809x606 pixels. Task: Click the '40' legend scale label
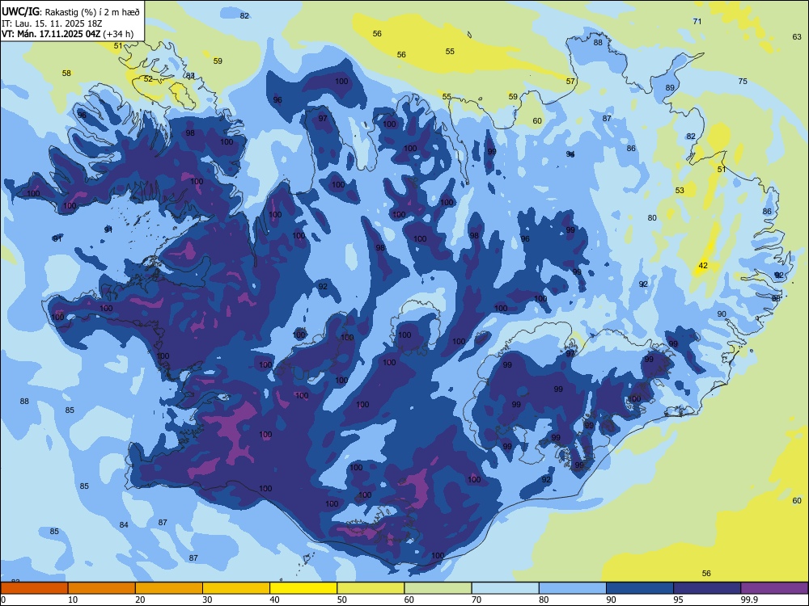click(x=274, y=600)
